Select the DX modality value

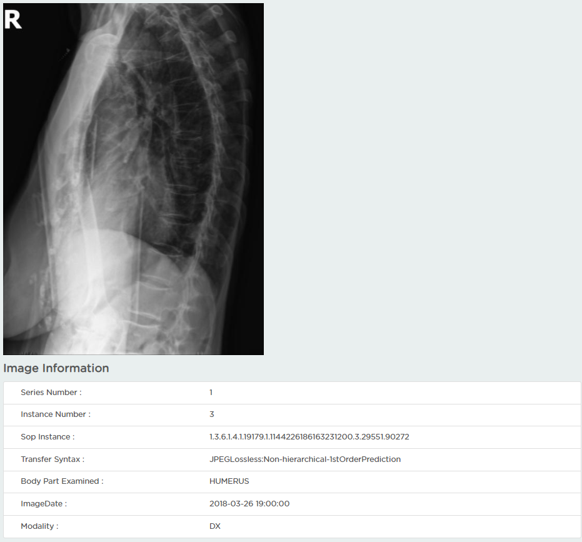215,526
